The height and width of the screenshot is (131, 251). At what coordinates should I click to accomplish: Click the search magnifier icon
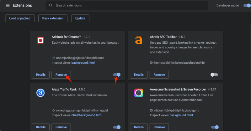pyautogui.click(x=51, y=5)
